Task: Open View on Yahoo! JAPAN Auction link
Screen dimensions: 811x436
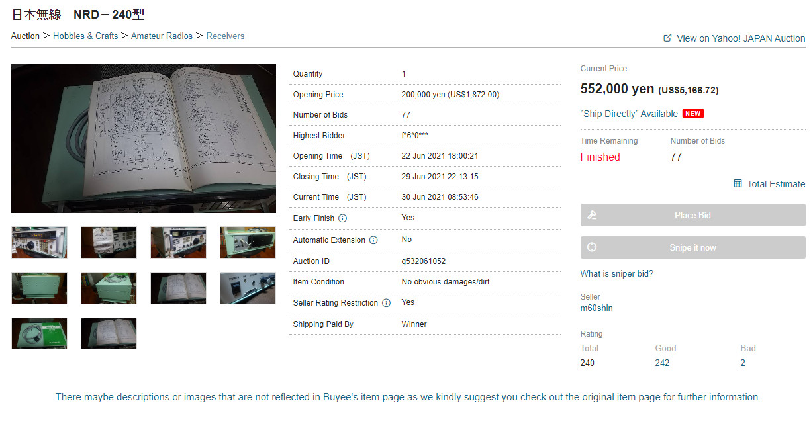Action: [741, 38]
